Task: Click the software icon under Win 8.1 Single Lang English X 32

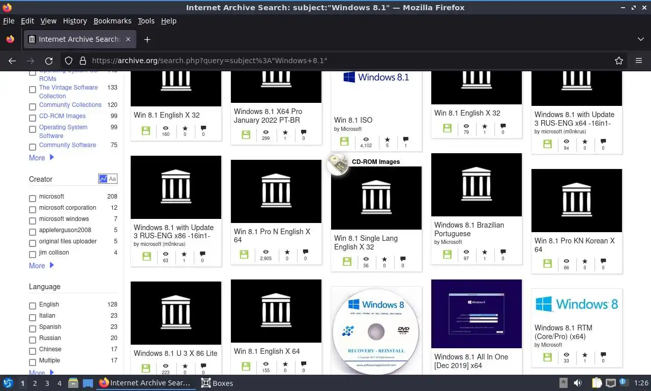Action: click(347, 261)
